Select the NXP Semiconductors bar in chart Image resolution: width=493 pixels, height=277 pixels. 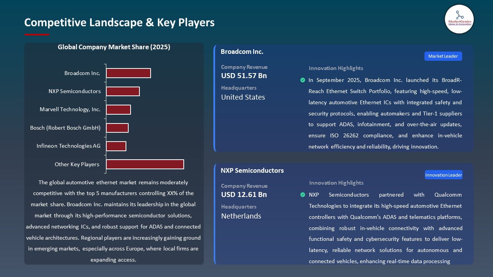pyautogui.click(x=123, y=91)
